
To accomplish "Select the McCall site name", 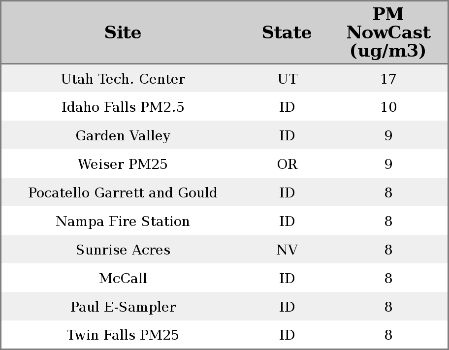I will (123, 279).
